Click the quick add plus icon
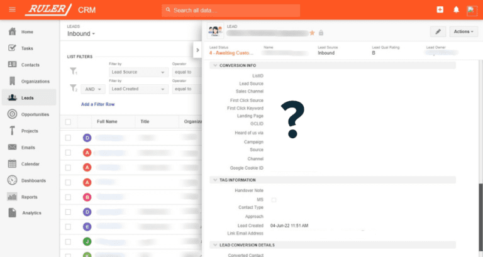Screen dimensions: 483x257 [440, 10]
